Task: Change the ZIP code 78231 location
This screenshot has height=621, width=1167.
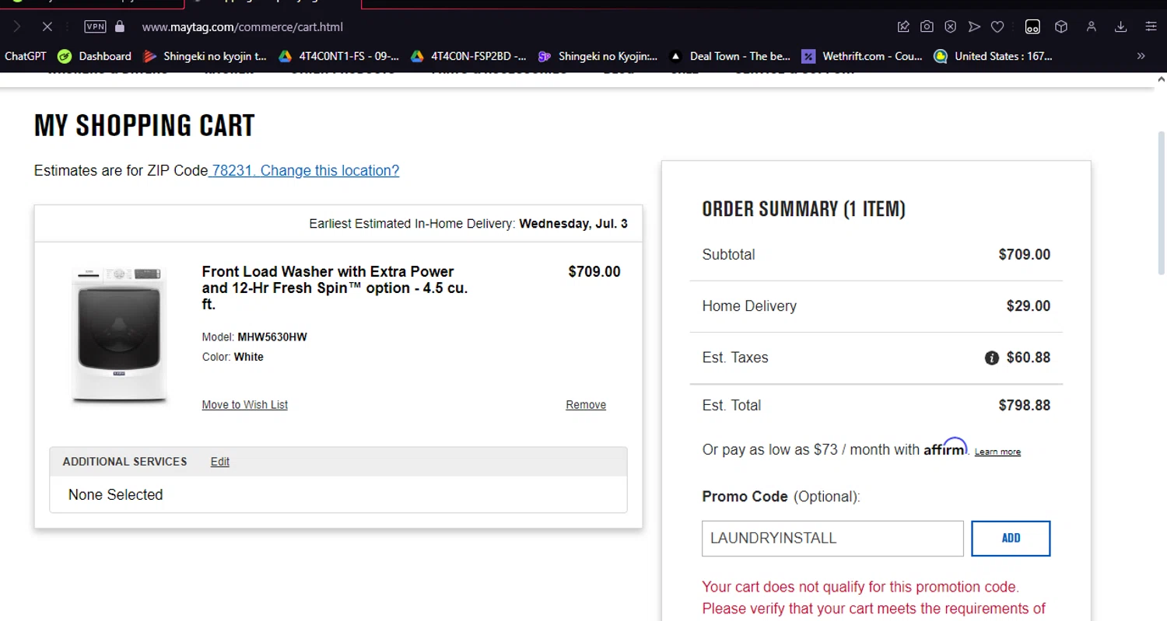Action: pyautogui.click(x=304, y=171)
